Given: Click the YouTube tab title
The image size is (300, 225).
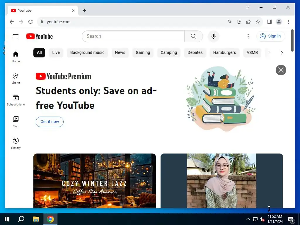Looking at the screenshot, I should 25,11.
